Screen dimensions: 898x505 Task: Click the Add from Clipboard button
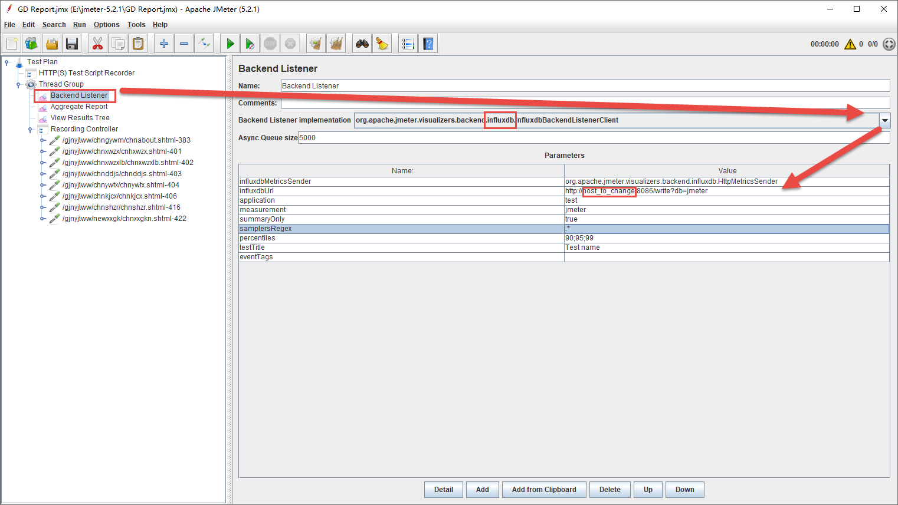[x=543, y=490]
